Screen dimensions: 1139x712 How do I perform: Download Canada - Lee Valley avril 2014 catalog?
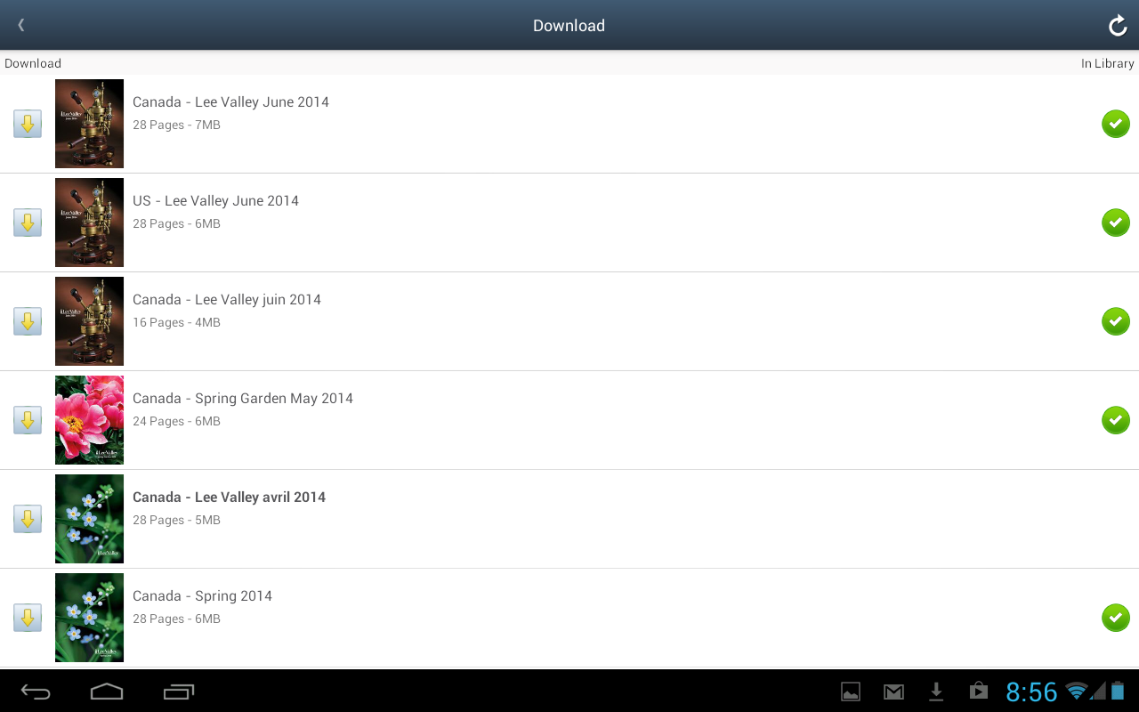[x=28, y=519]
